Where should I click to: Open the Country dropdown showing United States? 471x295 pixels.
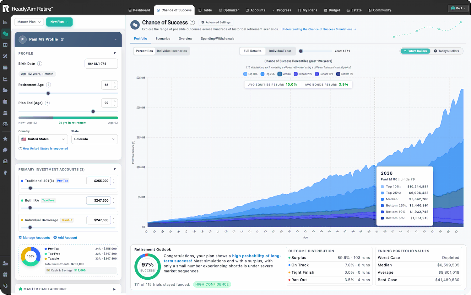(x=43, y=139)
